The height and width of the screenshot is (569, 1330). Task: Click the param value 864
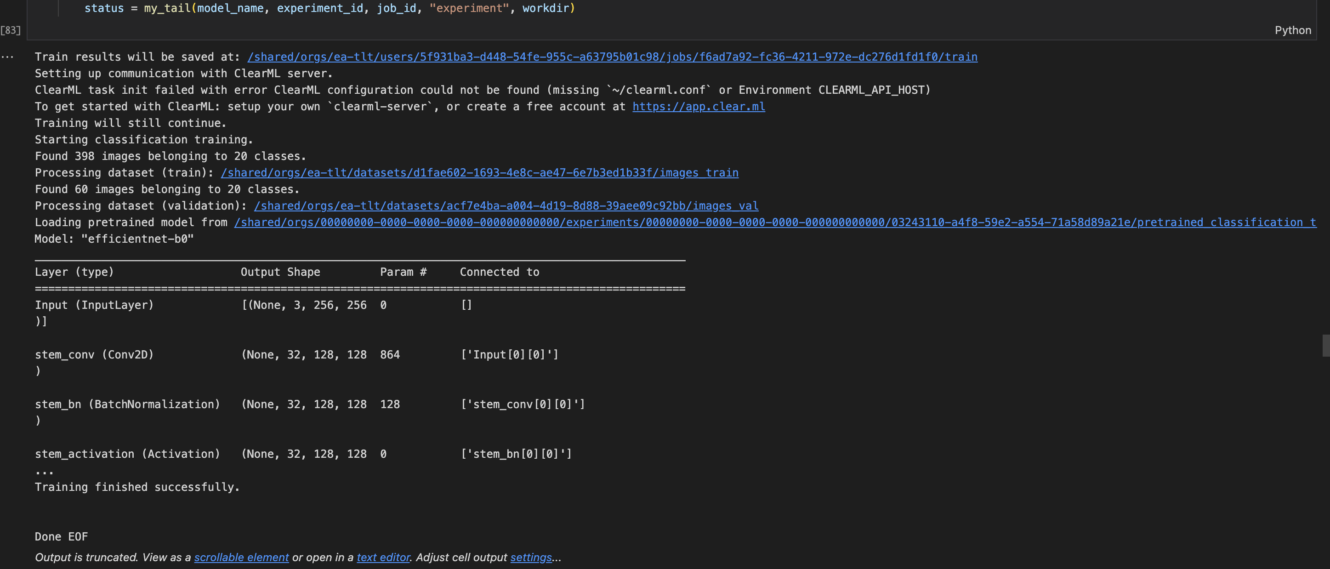coord(390,355)
